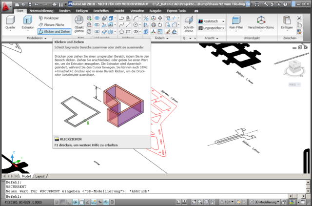
Task: Open the Realistisch visual style dropdown
Action: point(212,21)
